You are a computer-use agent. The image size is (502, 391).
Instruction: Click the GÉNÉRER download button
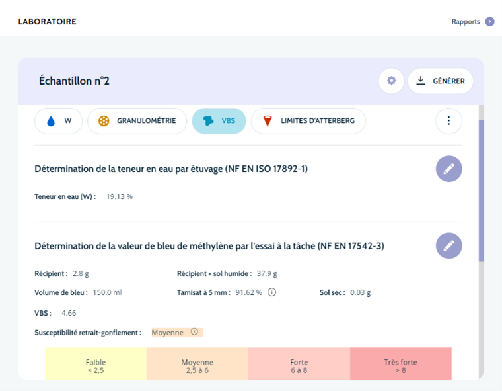441,81
